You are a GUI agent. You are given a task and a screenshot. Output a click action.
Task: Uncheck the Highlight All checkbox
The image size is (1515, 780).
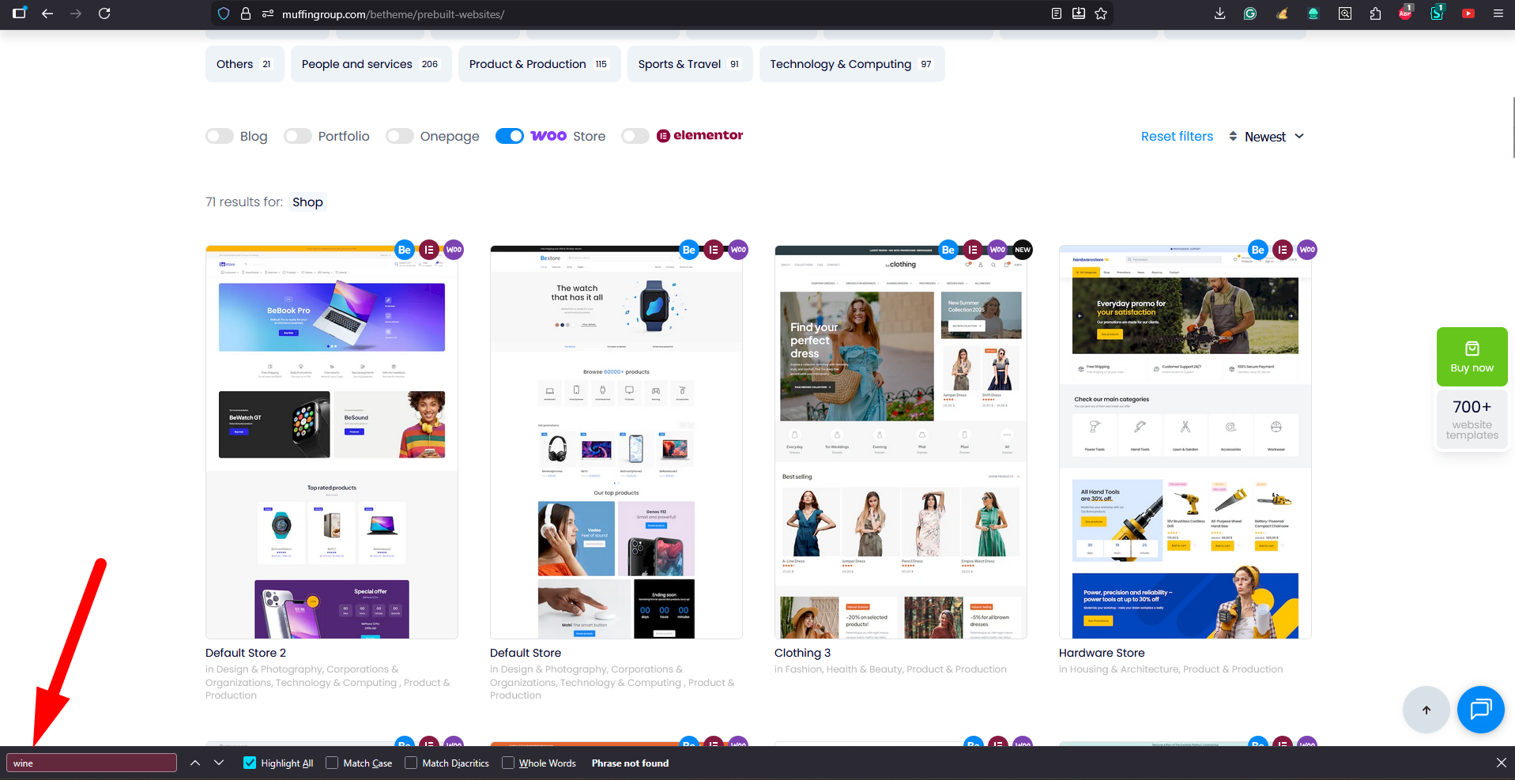tap(250, 763)
